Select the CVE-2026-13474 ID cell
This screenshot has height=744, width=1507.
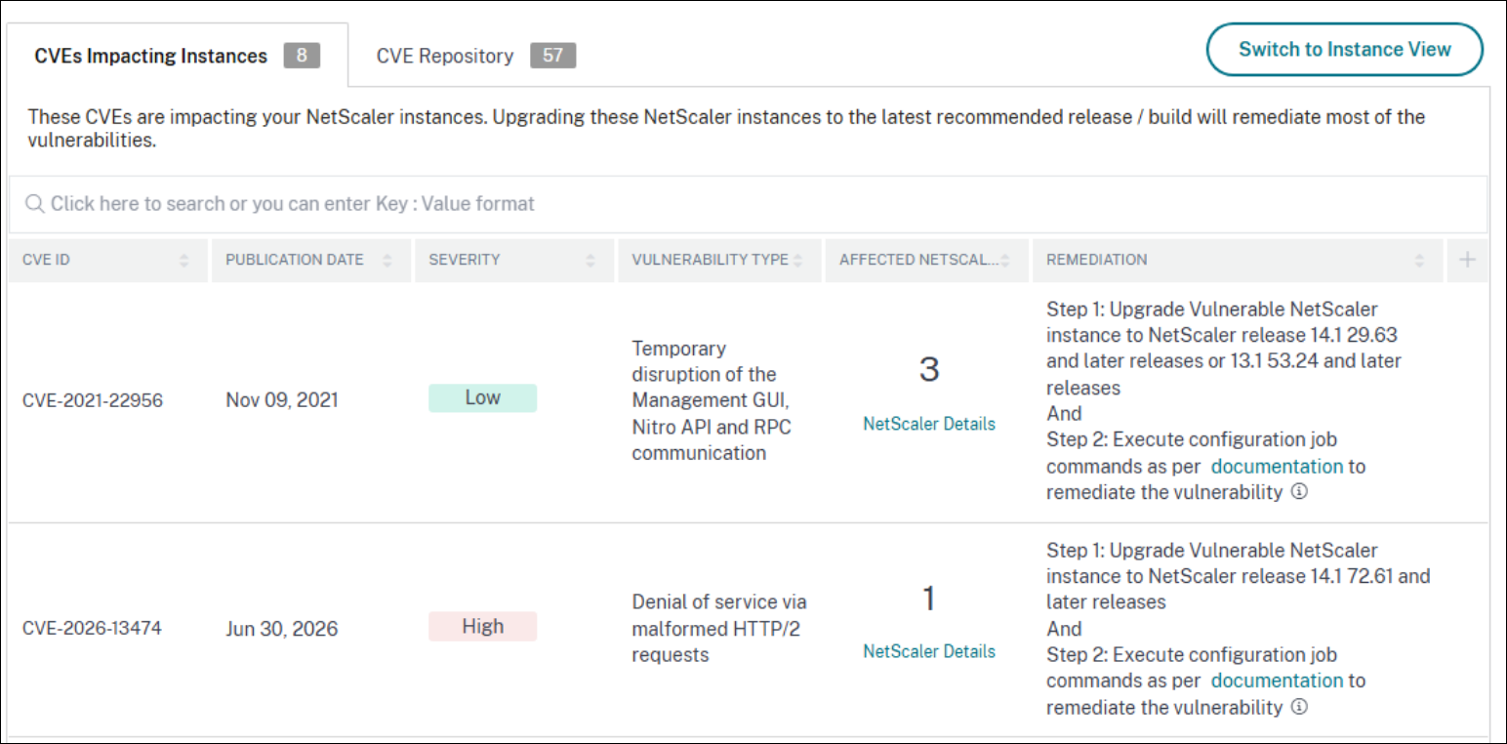(x=93, y=628)
